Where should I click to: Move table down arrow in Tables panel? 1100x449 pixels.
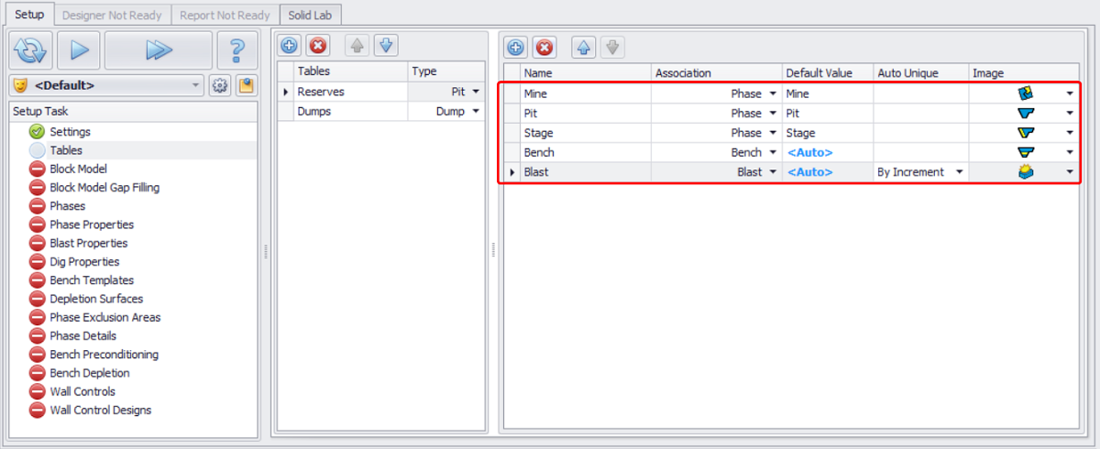pyautogui.click(x=385, y=45)
